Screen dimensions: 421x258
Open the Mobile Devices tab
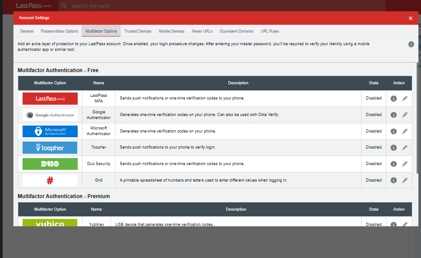pos(171,31)
